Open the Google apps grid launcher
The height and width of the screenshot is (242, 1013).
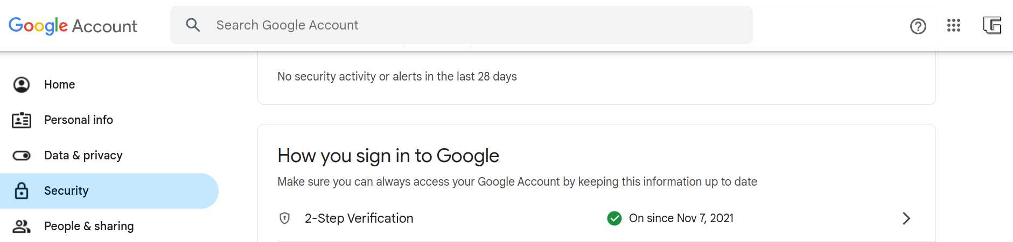tap(953, 25)
